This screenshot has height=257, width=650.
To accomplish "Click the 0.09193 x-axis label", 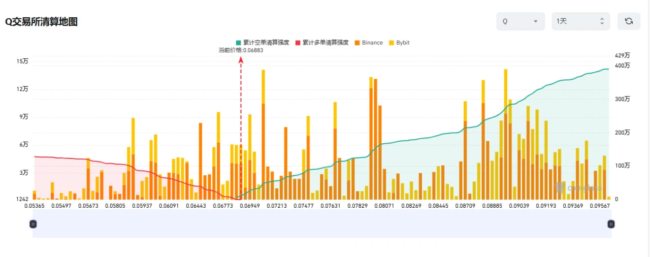I will 546,206.
